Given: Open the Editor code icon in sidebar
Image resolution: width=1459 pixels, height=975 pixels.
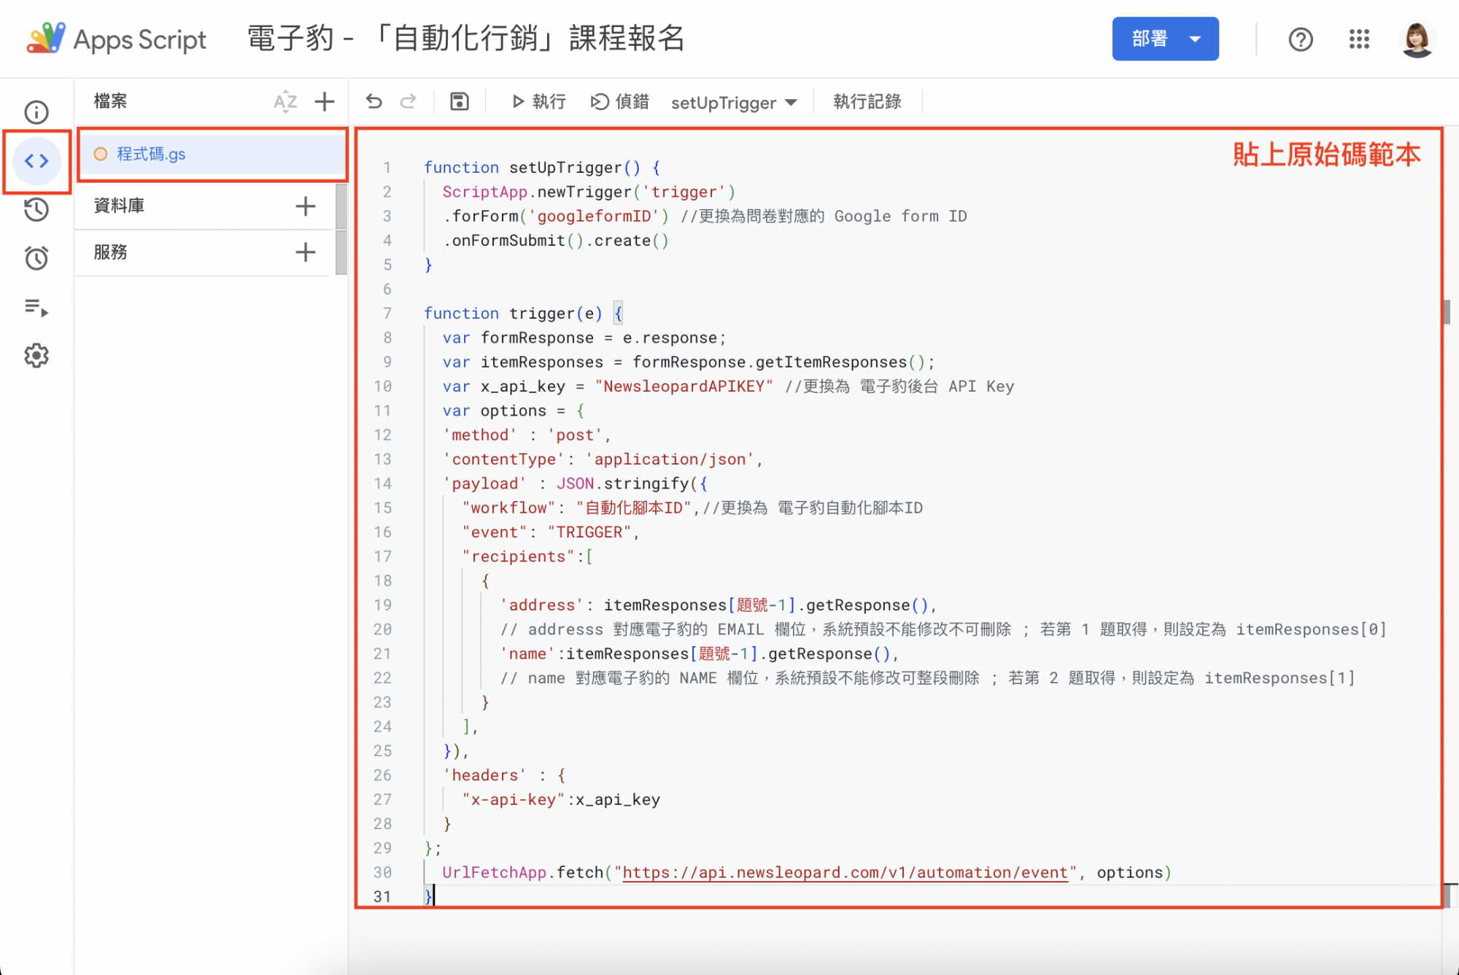Looking at the screenshot, I should tap(36, 160).
